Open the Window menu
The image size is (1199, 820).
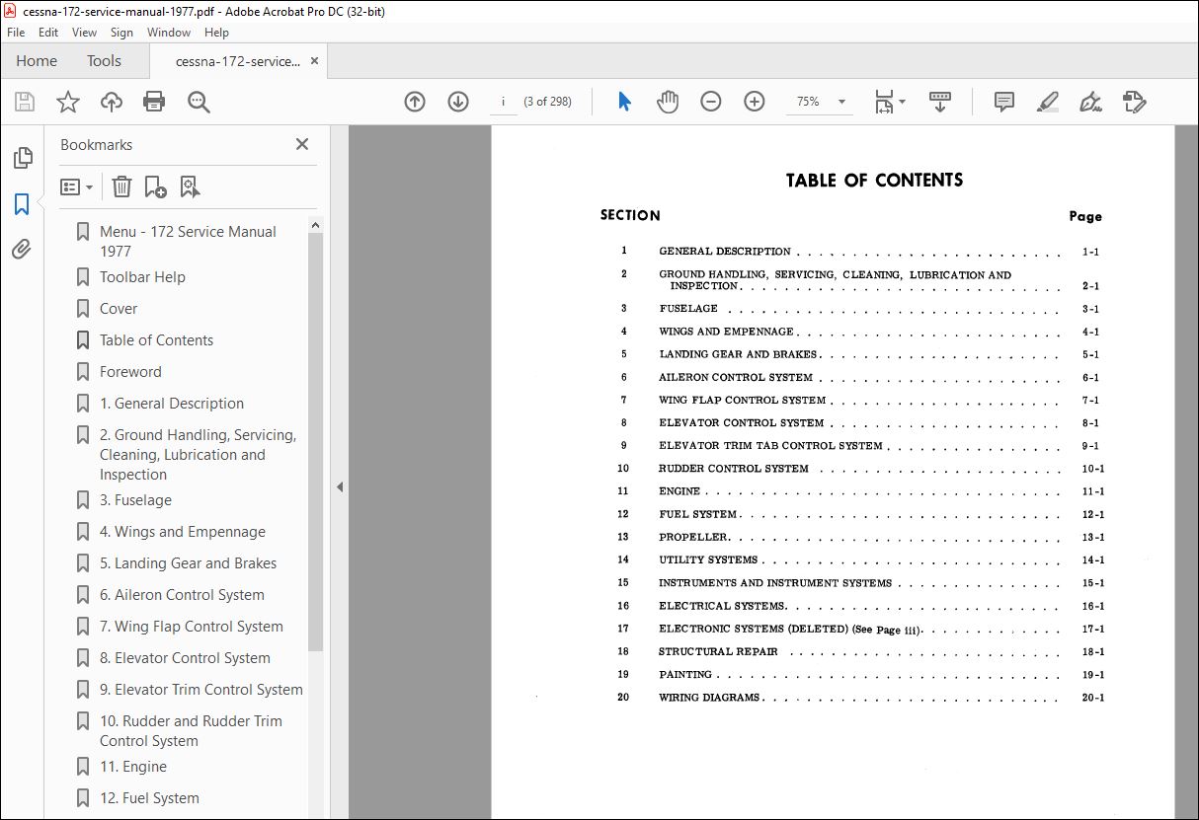pyautogui.click(x=169, y=33)
